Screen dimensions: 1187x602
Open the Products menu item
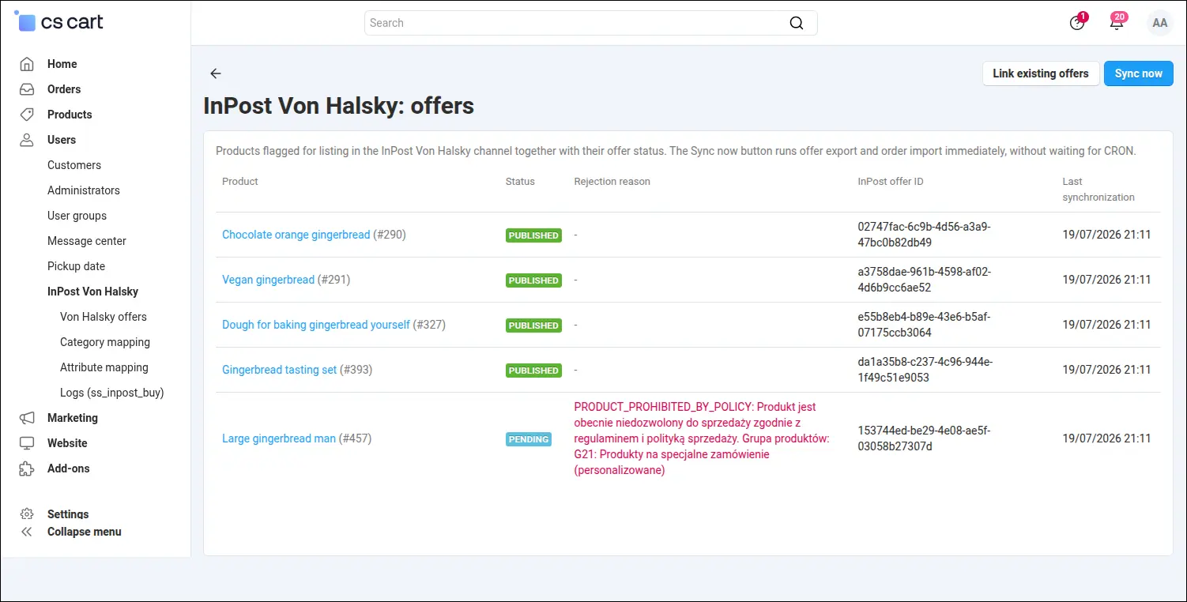[x=70, y=115]
